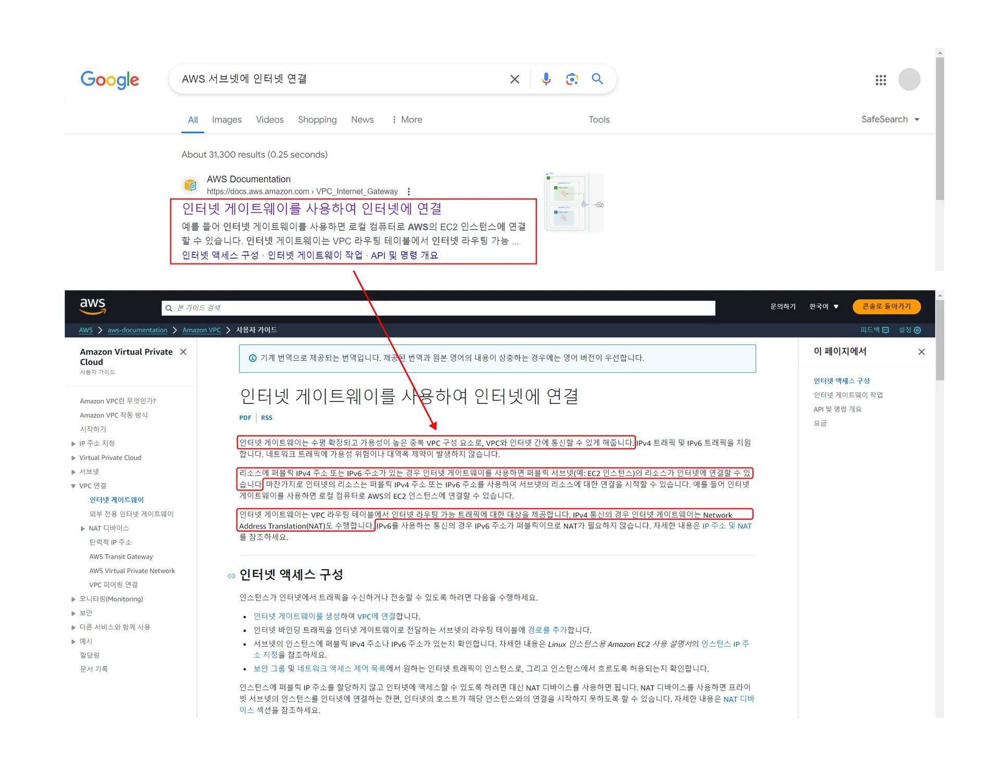This screenshot has width=1000, height=766.
Task: Click the AWS settings gear icon
Action: pos(918,330)
